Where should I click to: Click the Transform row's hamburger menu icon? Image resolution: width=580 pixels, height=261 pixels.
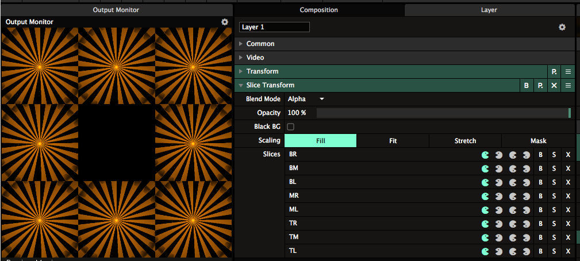(568, 72)
